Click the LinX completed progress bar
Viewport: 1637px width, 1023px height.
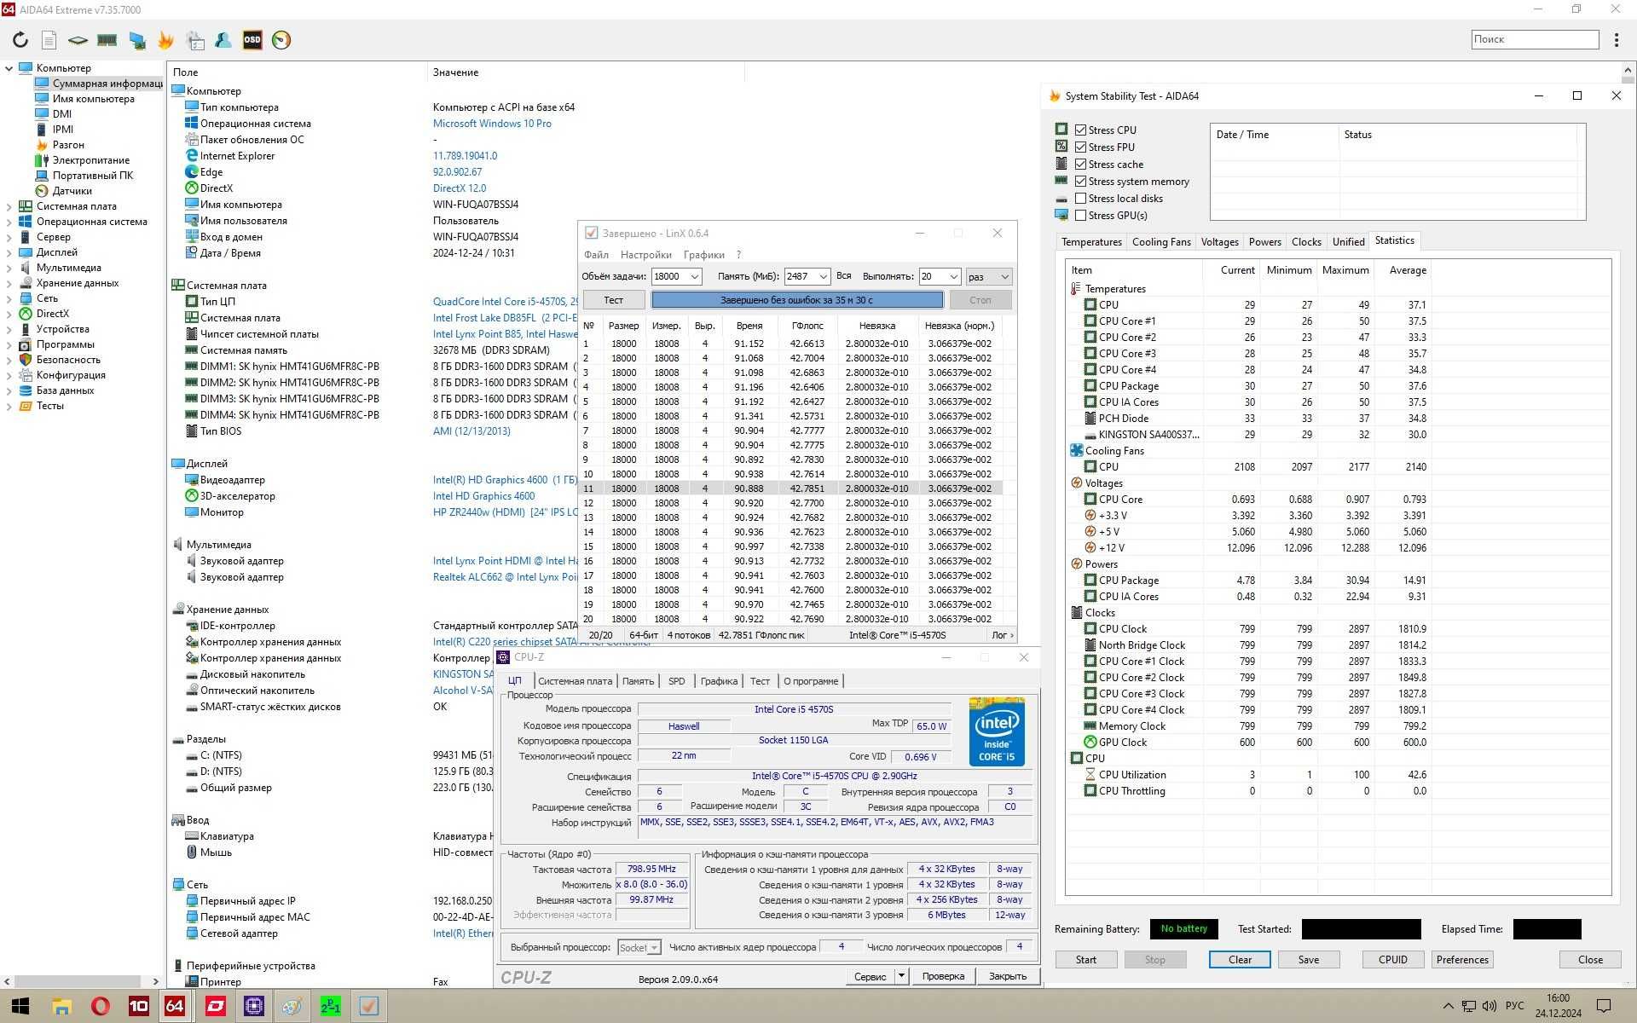(797, 300)
